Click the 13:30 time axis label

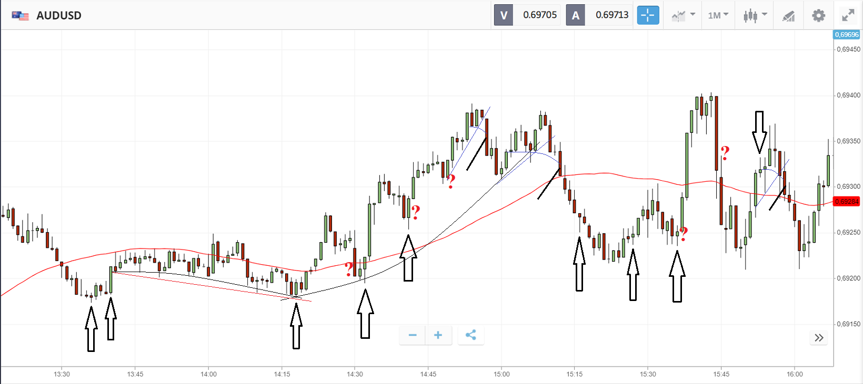pyautogui.click(x=62, y=374)
